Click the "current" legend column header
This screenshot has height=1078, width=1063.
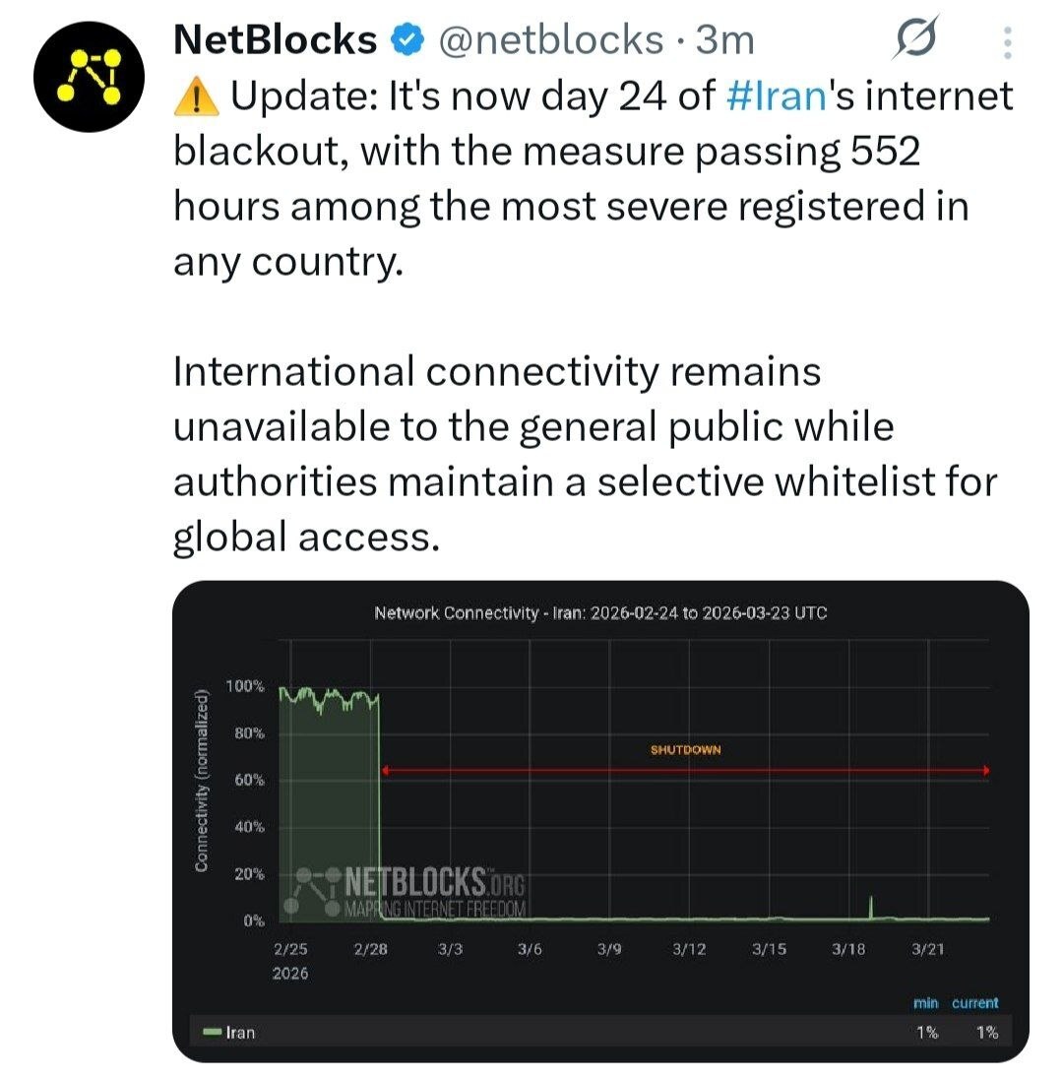pyautogui.click(x=974, y=1003)
